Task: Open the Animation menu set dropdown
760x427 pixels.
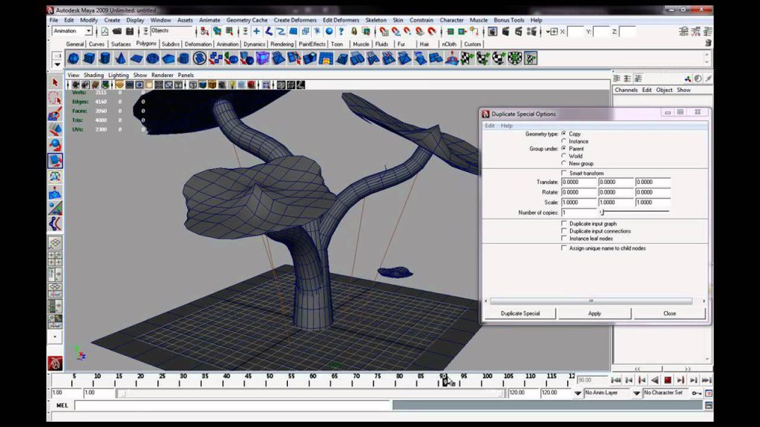Action: click(72, 31)
